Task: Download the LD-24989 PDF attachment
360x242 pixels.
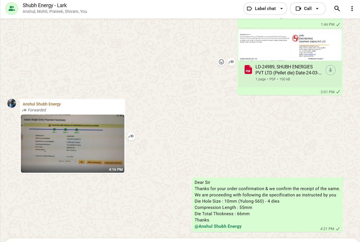Action: point(330,70)
